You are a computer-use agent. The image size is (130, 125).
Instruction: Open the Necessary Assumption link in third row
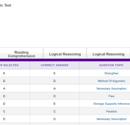tap(112, 89)
